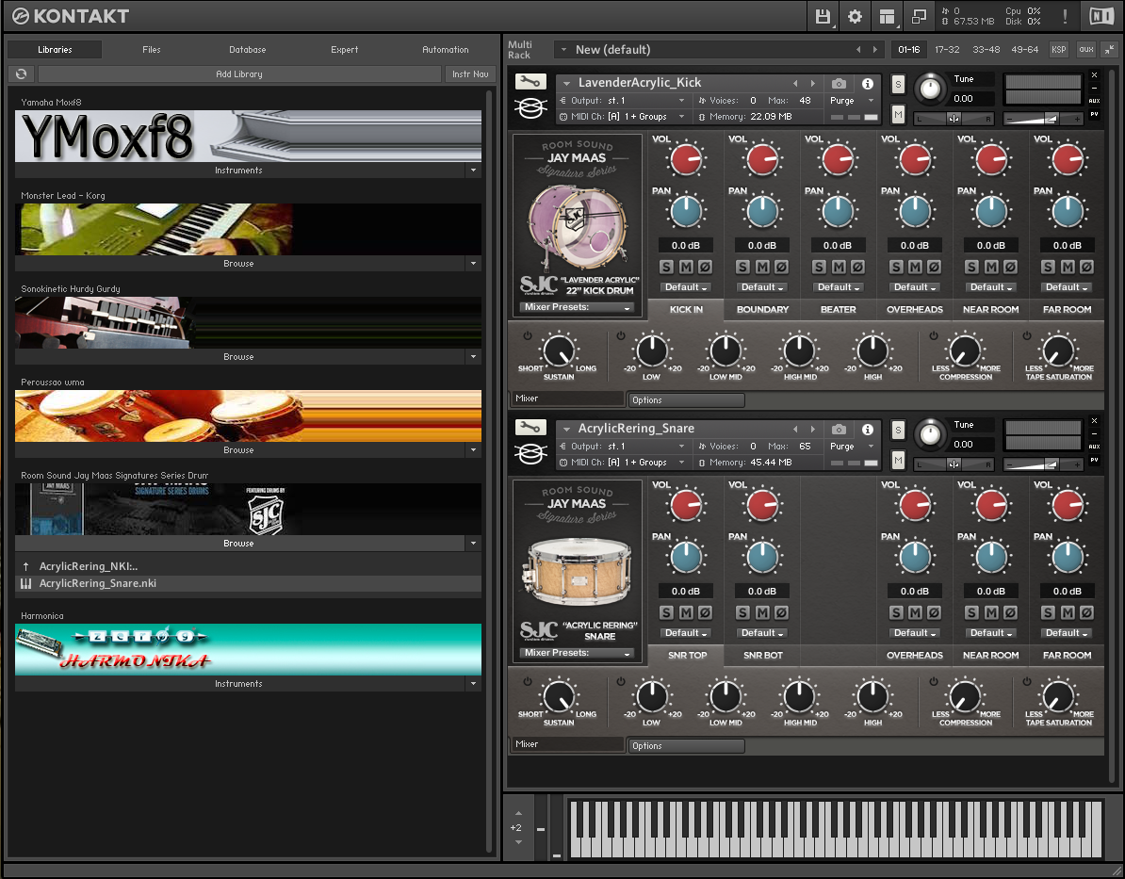Show info for AcrylicRering_Snare
The image size is (1125, 879).
tap(868, 429)
